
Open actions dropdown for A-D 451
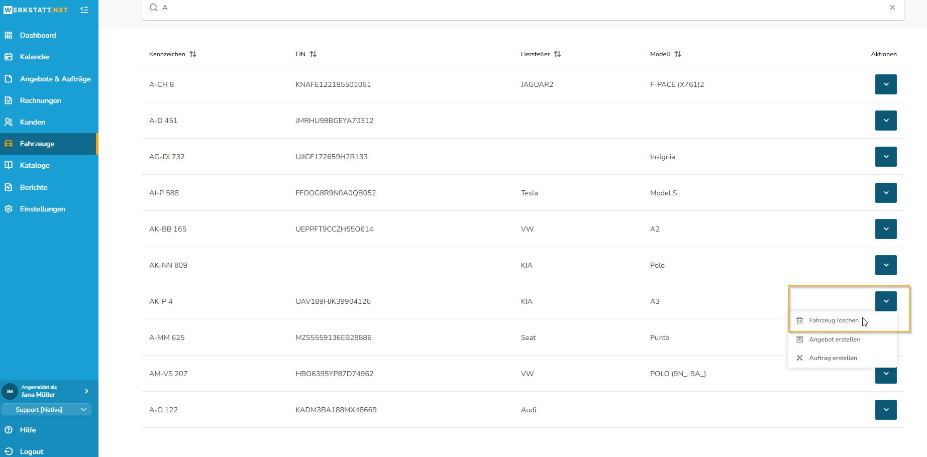click(x=886, y=121)
